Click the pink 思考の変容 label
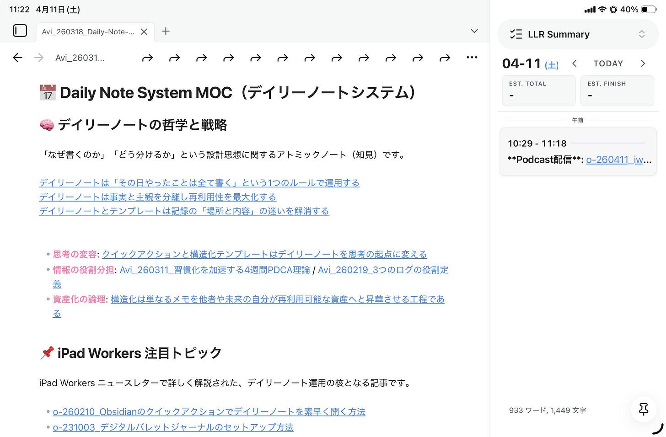The height and width of the screenshot is (437, 666). (x=75, y=254)
